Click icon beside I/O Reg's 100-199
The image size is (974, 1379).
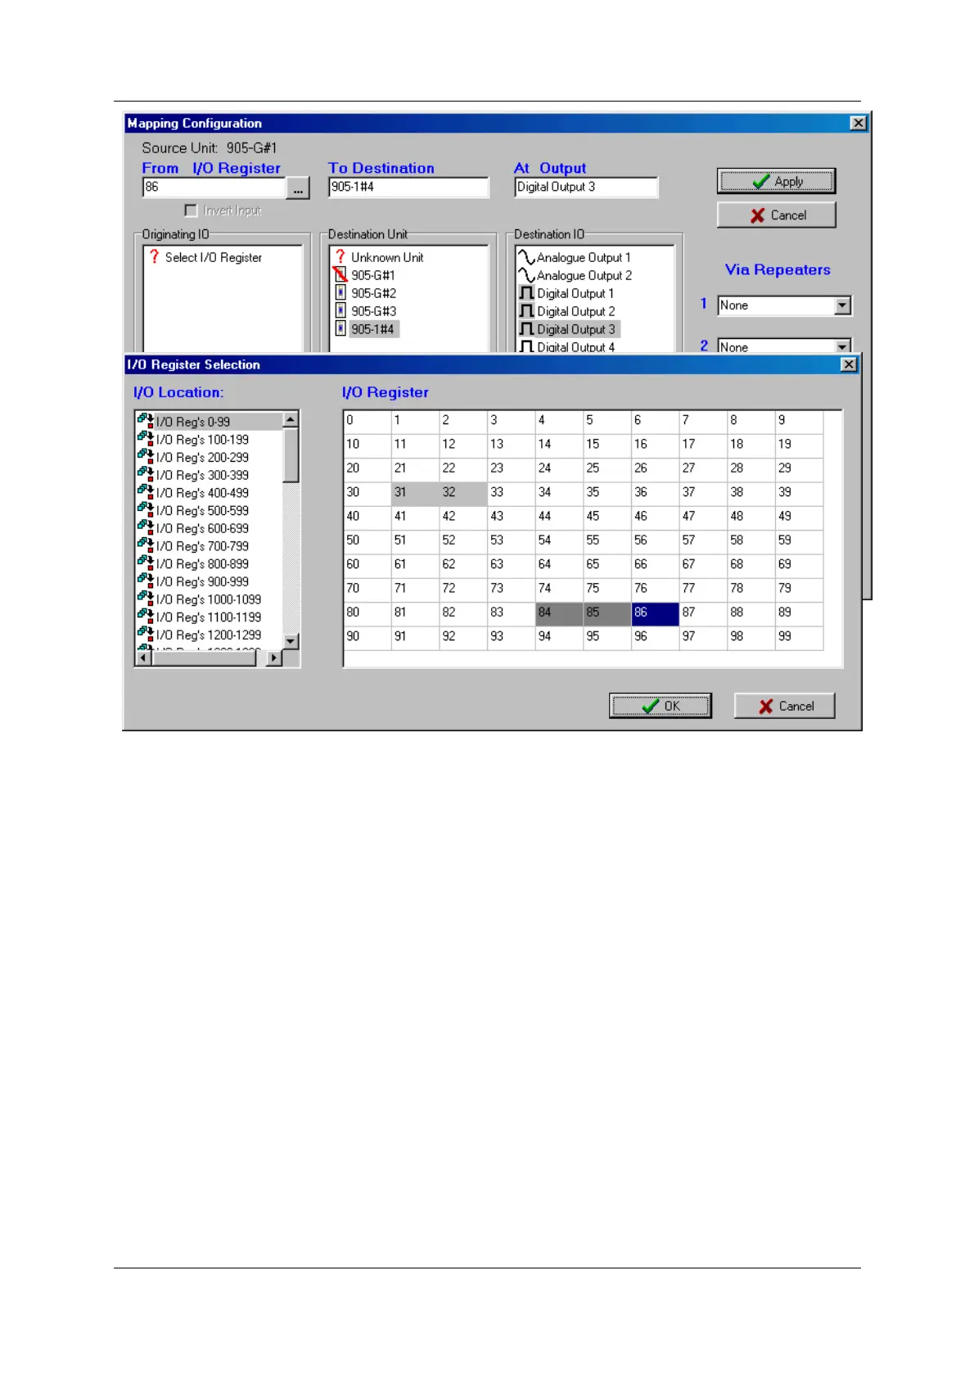[146, 439]
